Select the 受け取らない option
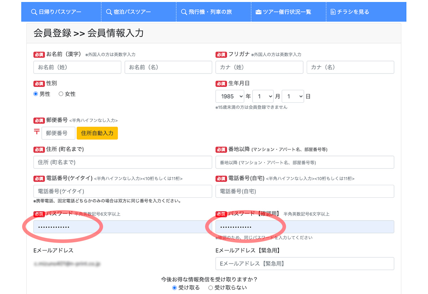 [x=210, y=287]
